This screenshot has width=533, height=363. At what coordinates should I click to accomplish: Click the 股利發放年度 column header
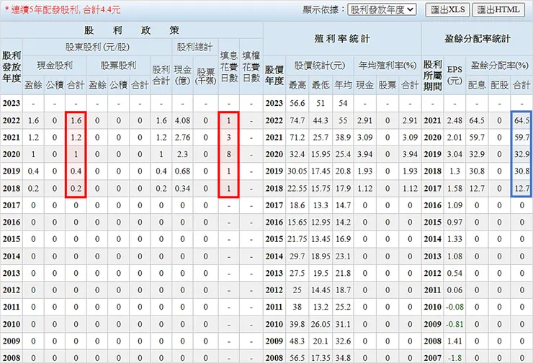(x=12, y=66)
